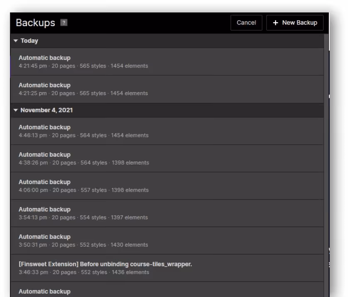The width and height of the screenshot is (348, 297).
Task: Select the Finsweet Extension unbinding backup
Action: tap(167, 268)
